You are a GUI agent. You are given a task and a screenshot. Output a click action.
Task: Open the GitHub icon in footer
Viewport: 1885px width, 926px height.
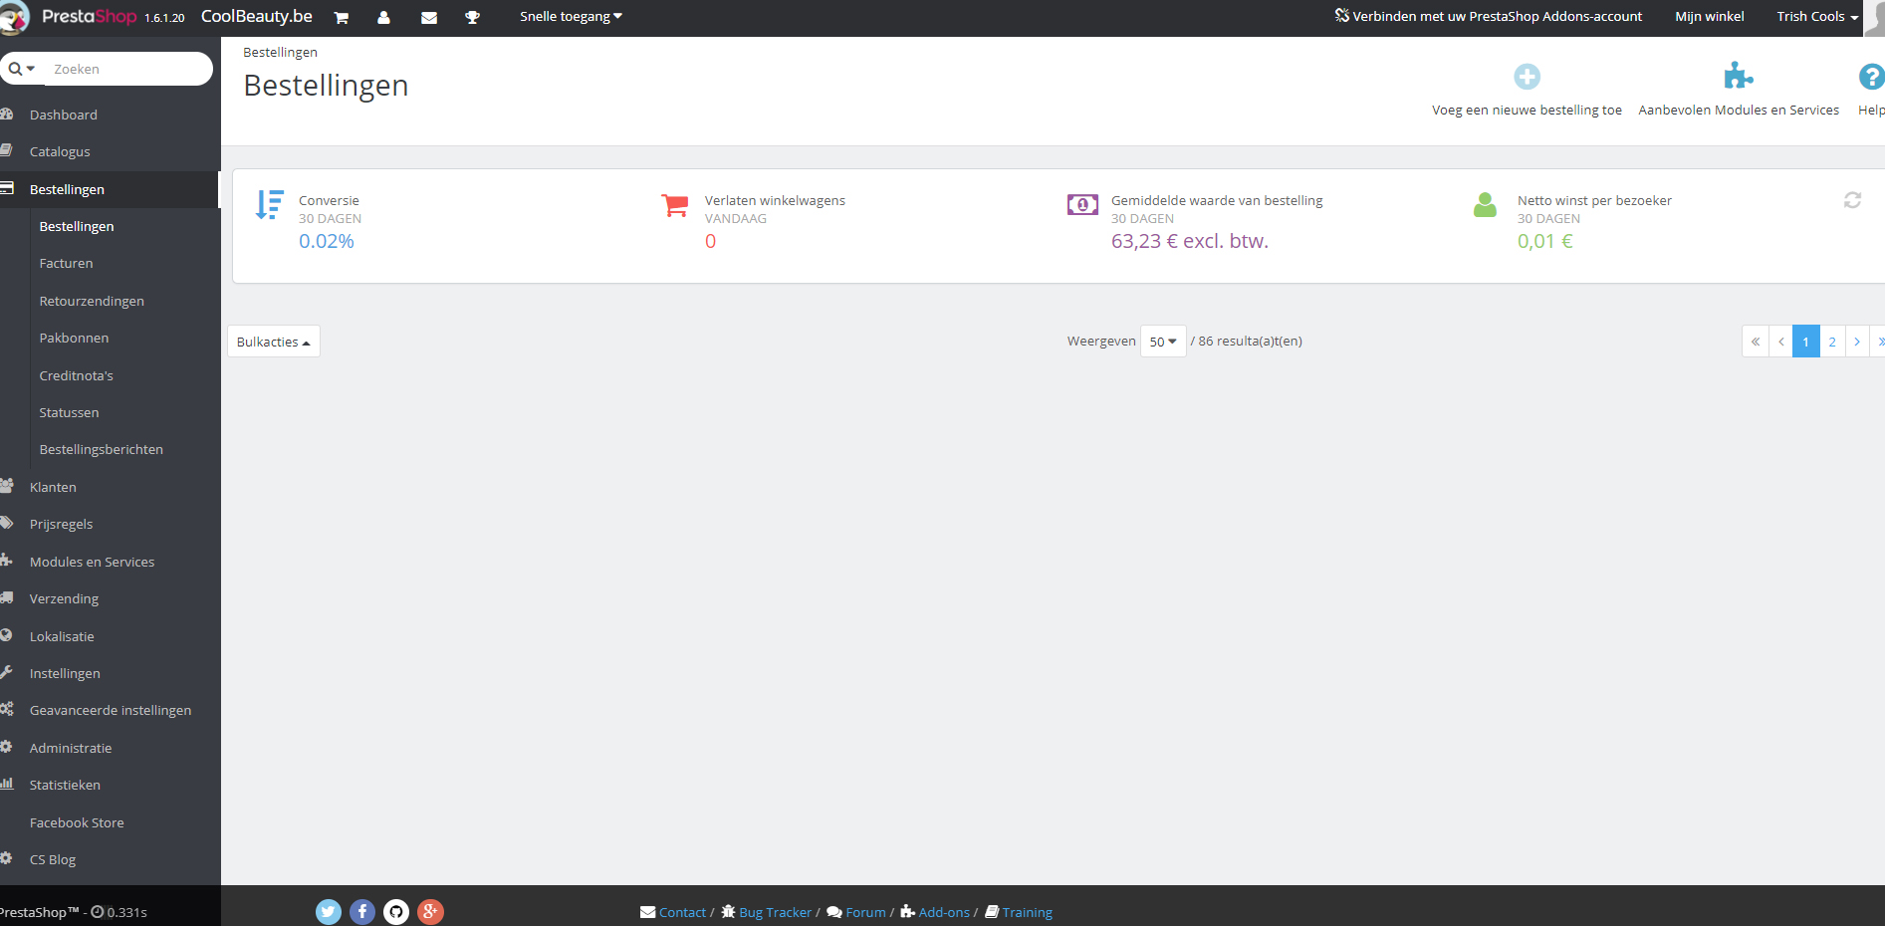pyautogui.click(x=396, y=912)
